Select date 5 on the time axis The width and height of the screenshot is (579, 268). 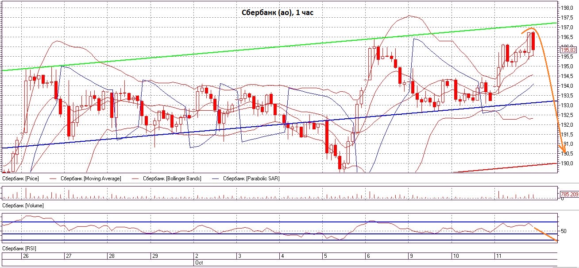(325, 256)
